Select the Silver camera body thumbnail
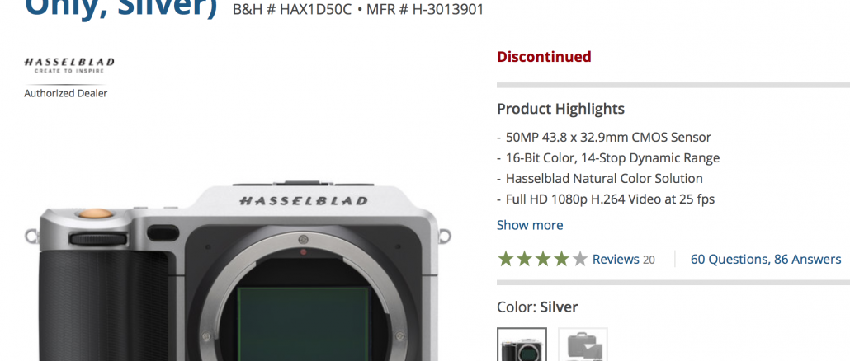The width and height of the screenshot is (850, 361). point(522,345)
